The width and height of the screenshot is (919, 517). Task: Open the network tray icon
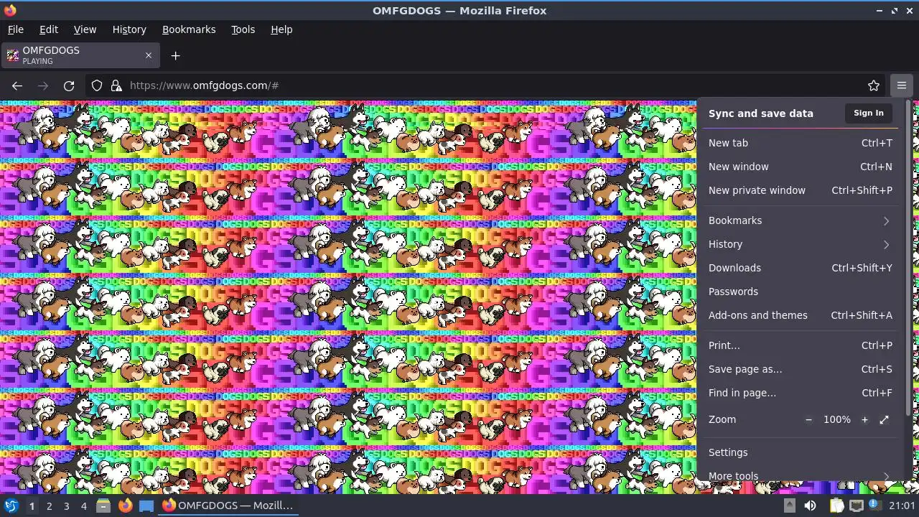[857, 506]
